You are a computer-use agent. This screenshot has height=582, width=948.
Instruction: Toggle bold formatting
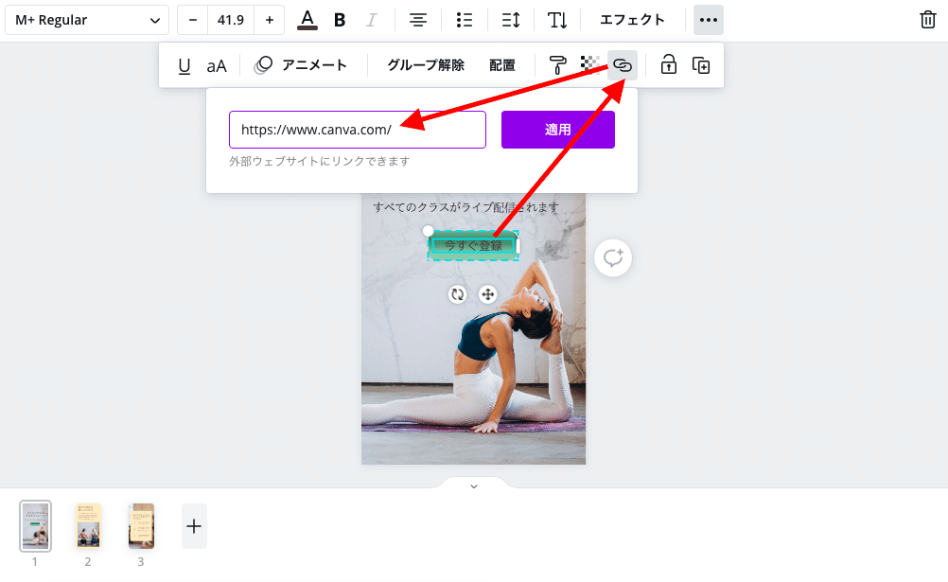click(340, 20)
